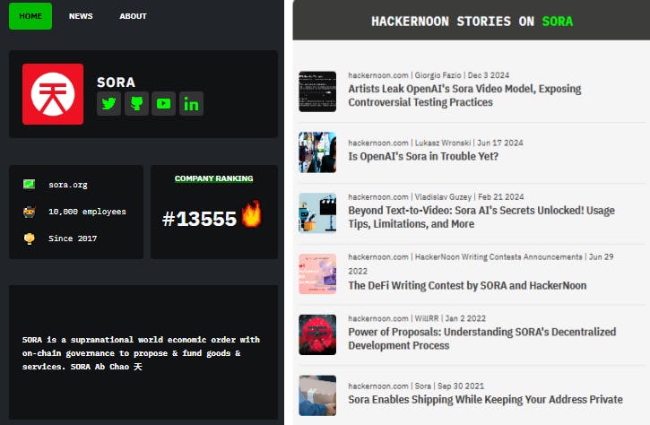Open the Company Ranking link
650x425 pixels.
213,178
